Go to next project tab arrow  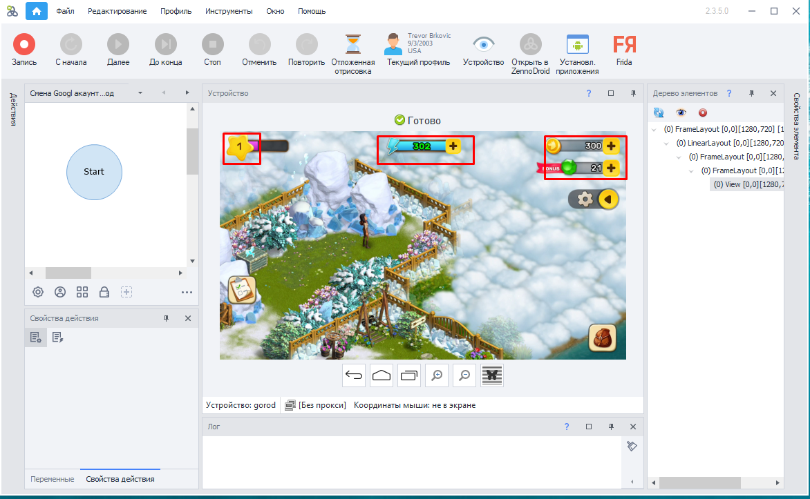click(x=187, y=93)
